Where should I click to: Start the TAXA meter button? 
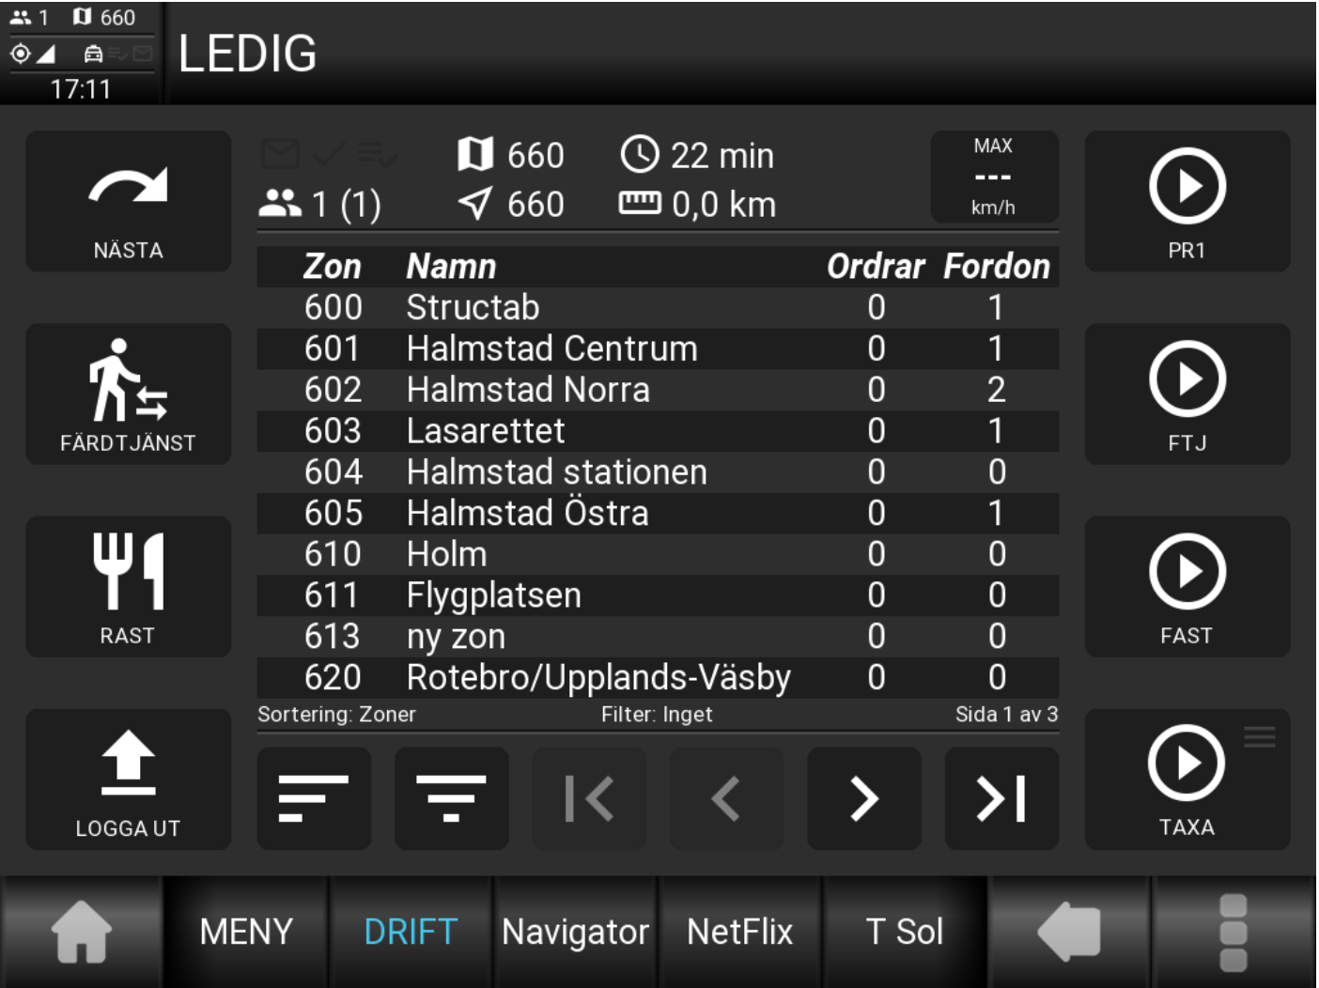click(x=1187, y=780)
